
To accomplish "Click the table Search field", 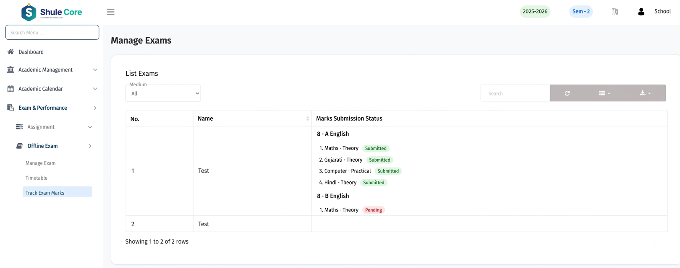I will coord(515,93).
